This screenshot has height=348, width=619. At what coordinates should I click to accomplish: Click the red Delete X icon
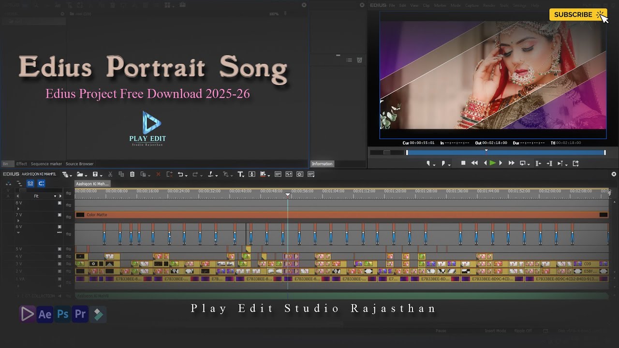click(x=158, y=174)
